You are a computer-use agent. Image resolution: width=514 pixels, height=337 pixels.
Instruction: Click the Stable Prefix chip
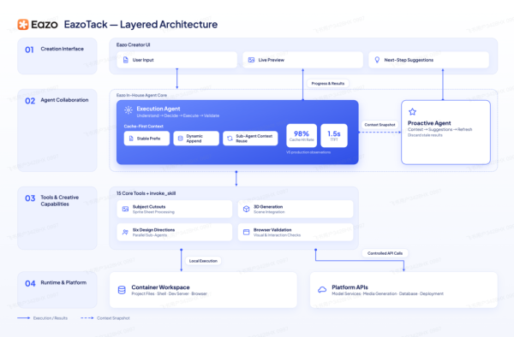click(146, 139)
